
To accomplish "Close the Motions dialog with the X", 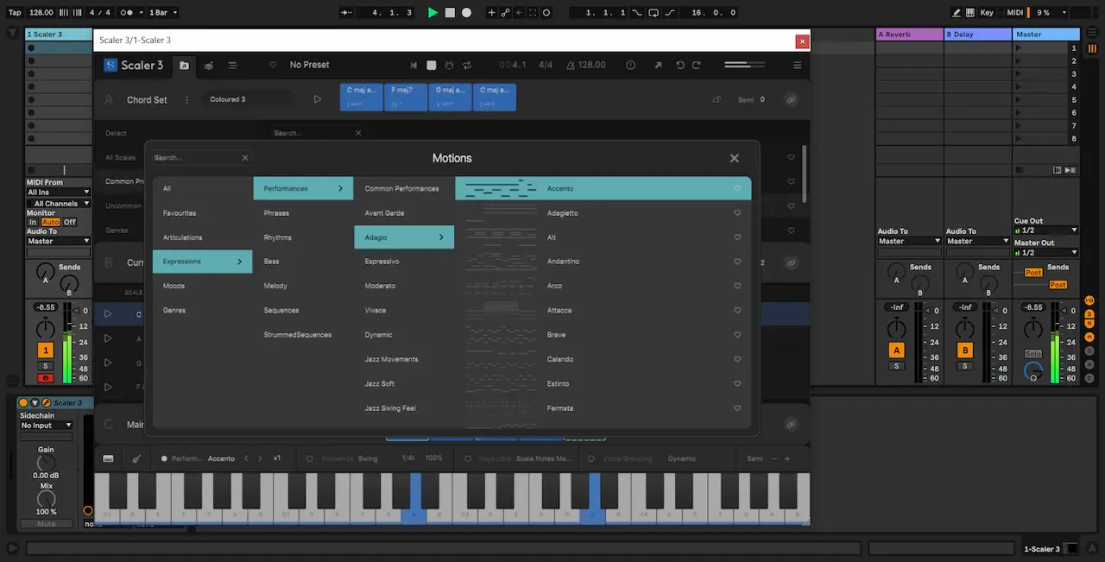I will point(735,158).
